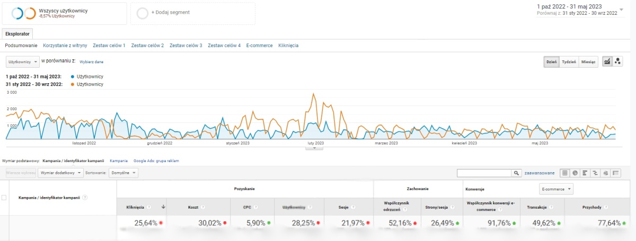This screenshot has height=241, width=636.
Task: Click the line chart type icon
Action: (x=607, y=61)
